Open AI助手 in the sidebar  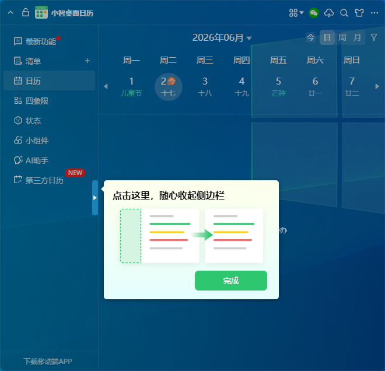pos(49,160)
